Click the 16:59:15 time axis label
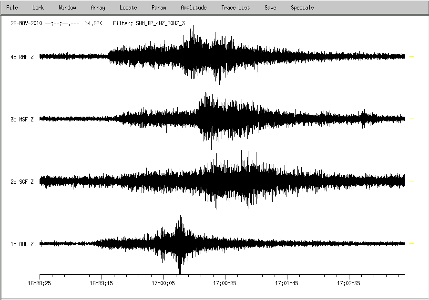The width and height of the screenshot is (429, 300). [102, 282]
